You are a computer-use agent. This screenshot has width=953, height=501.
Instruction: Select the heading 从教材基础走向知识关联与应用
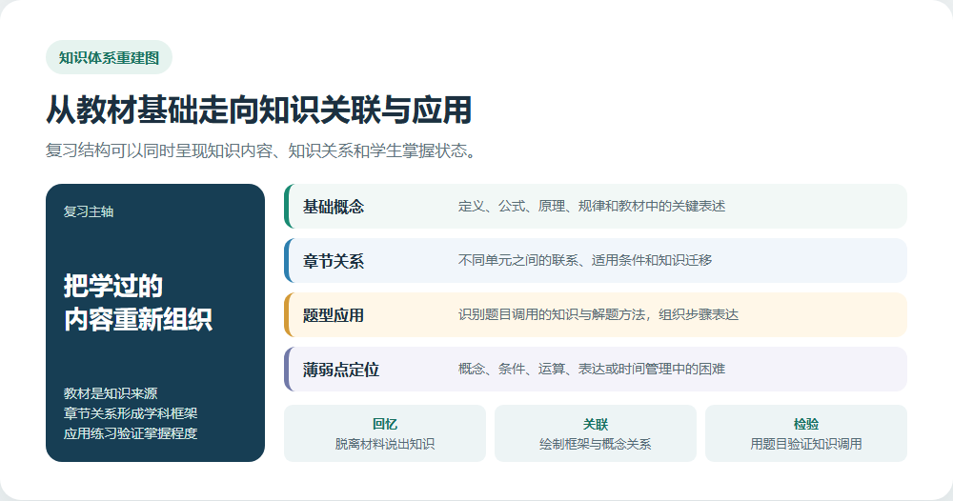259,110
